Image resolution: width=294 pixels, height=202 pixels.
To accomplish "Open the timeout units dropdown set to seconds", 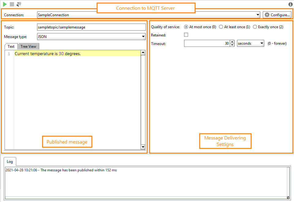I will tap(251, 43).
